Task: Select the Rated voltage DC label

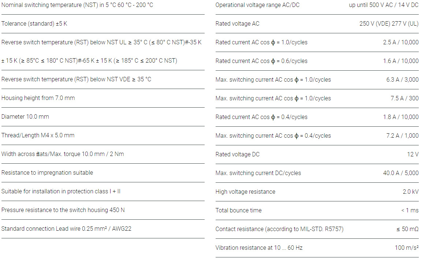Action: tap(238, 155)
